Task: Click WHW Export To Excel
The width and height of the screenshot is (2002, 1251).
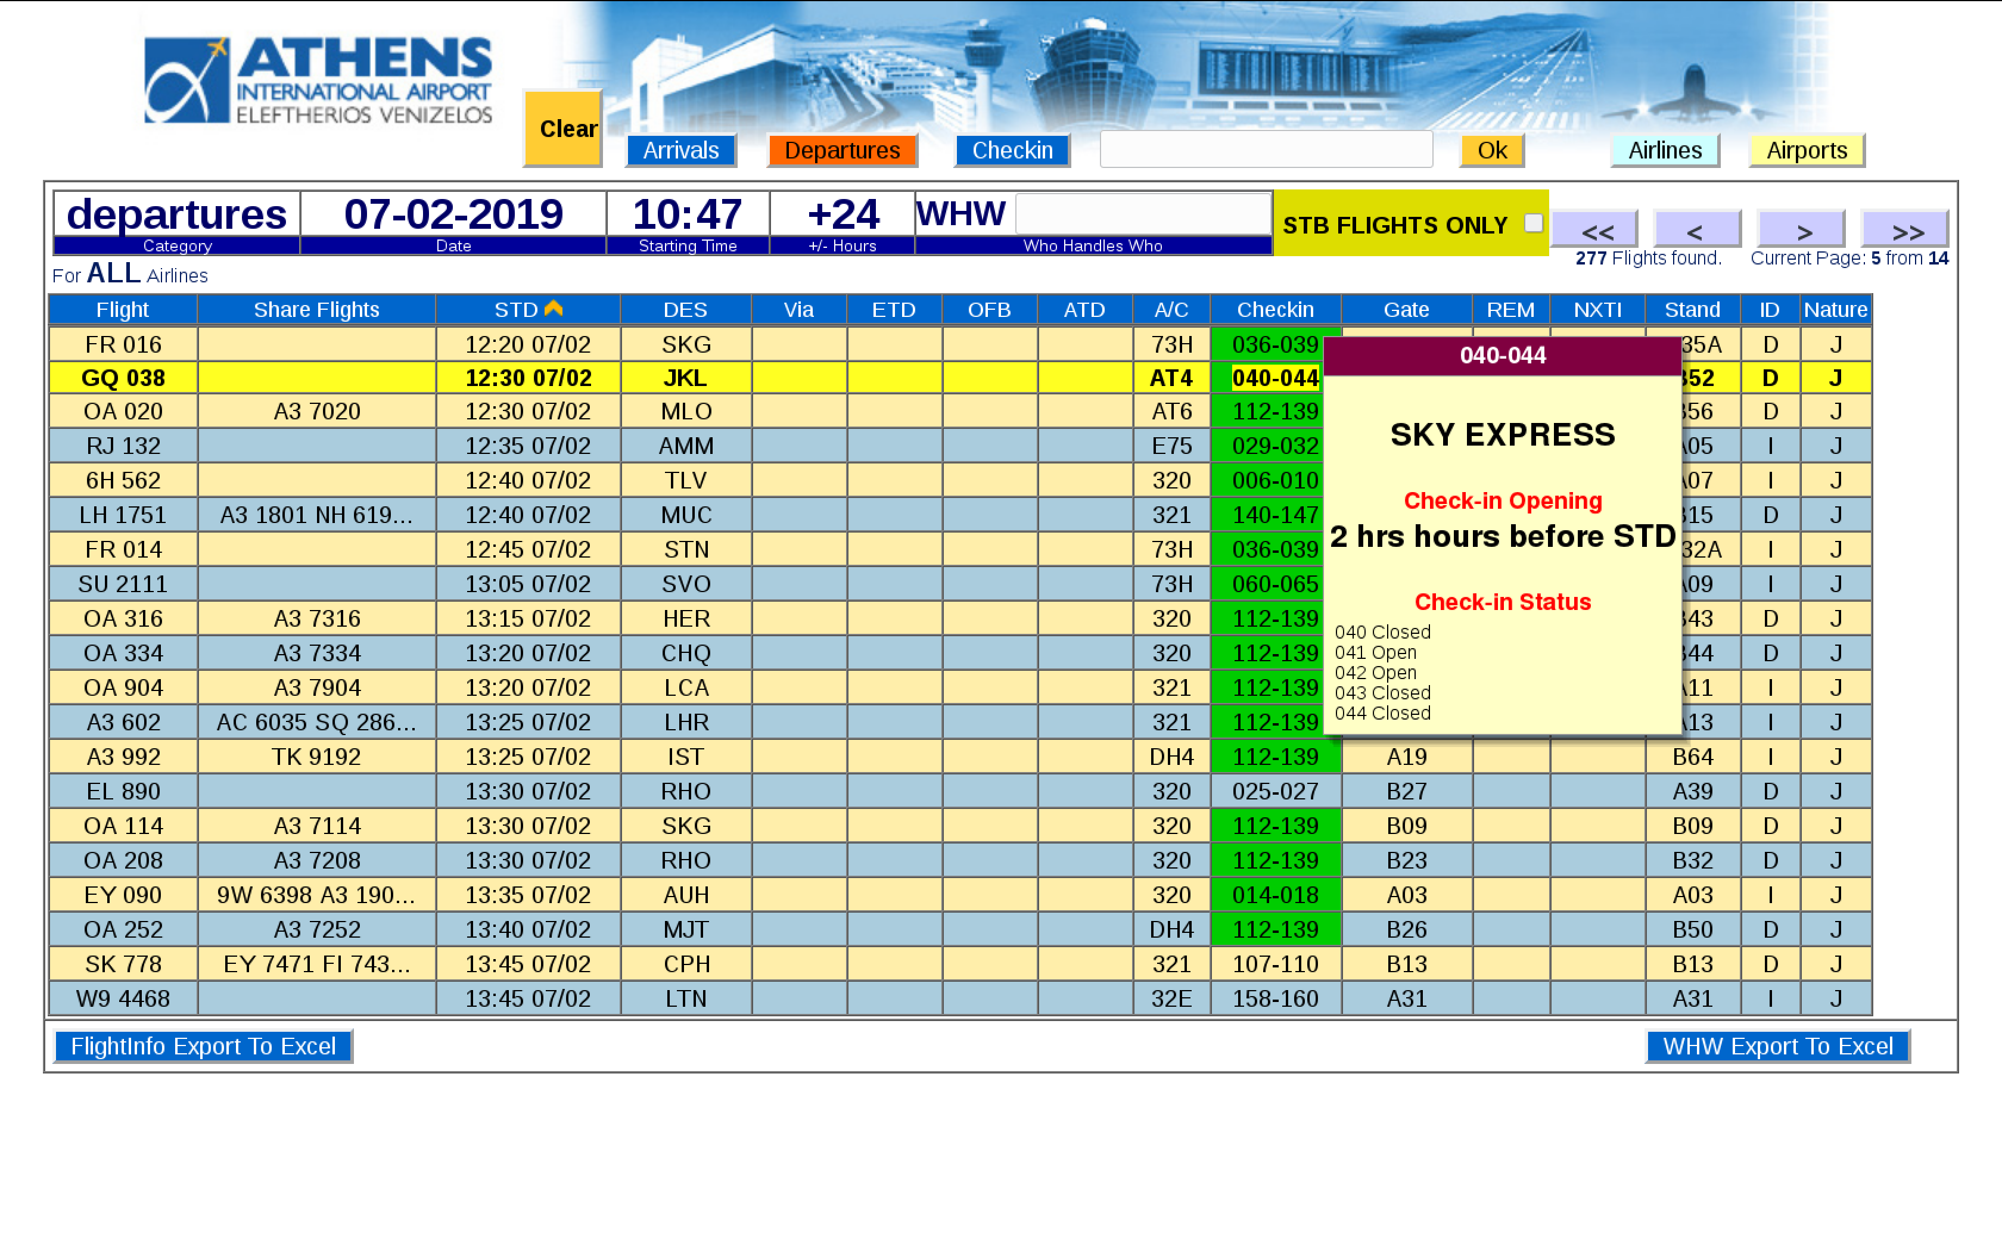Action: (x=1777, y=1046)
